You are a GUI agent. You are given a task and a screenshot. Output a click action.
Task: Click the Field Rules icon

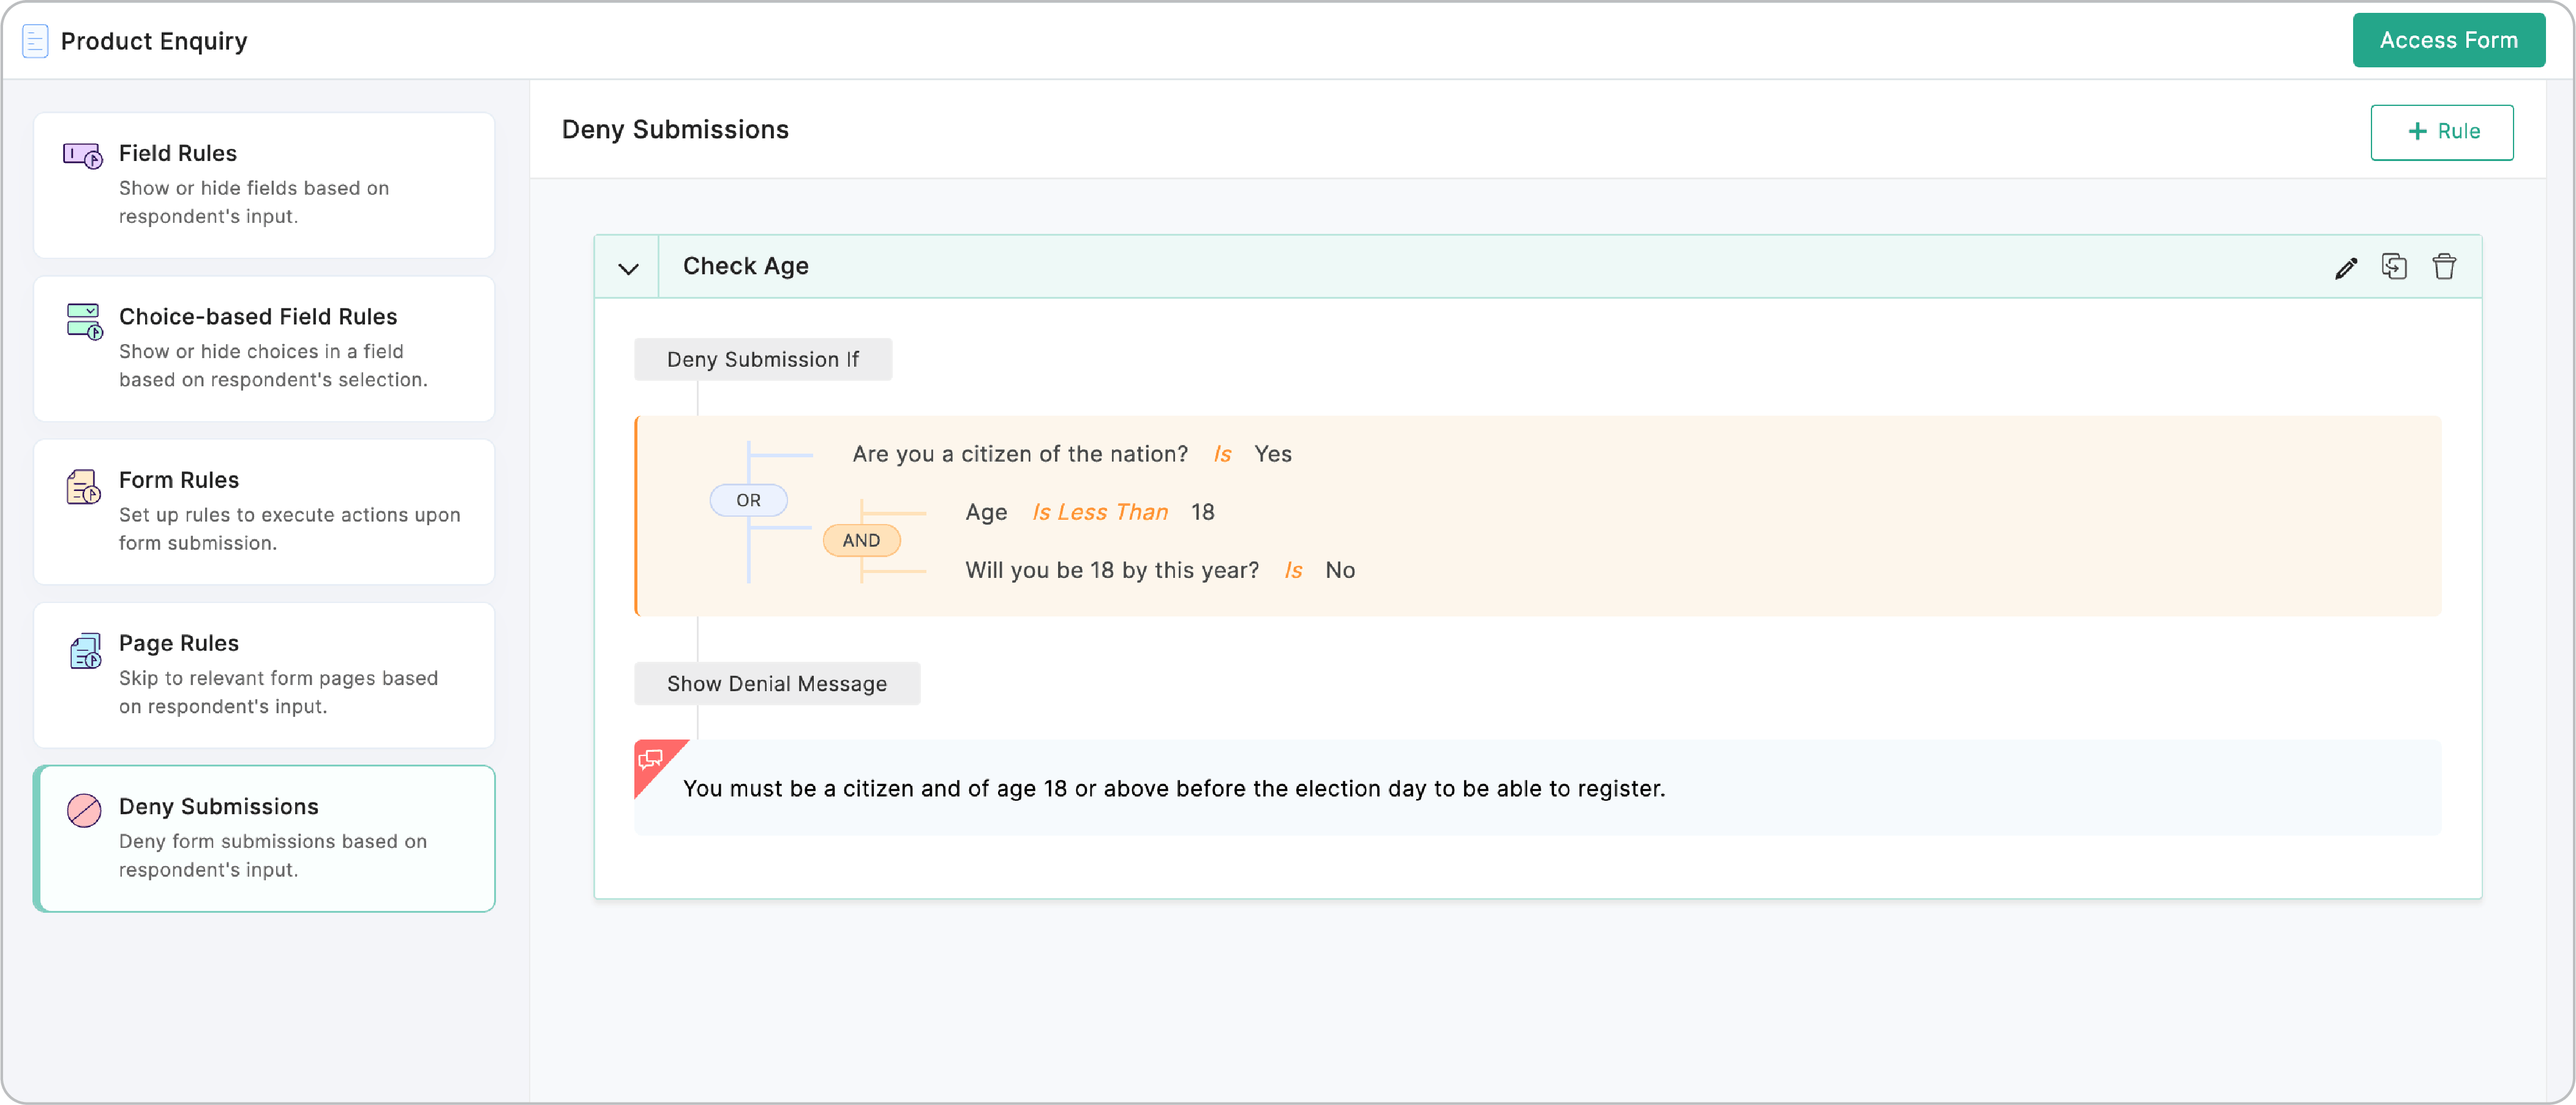[83, 156]
